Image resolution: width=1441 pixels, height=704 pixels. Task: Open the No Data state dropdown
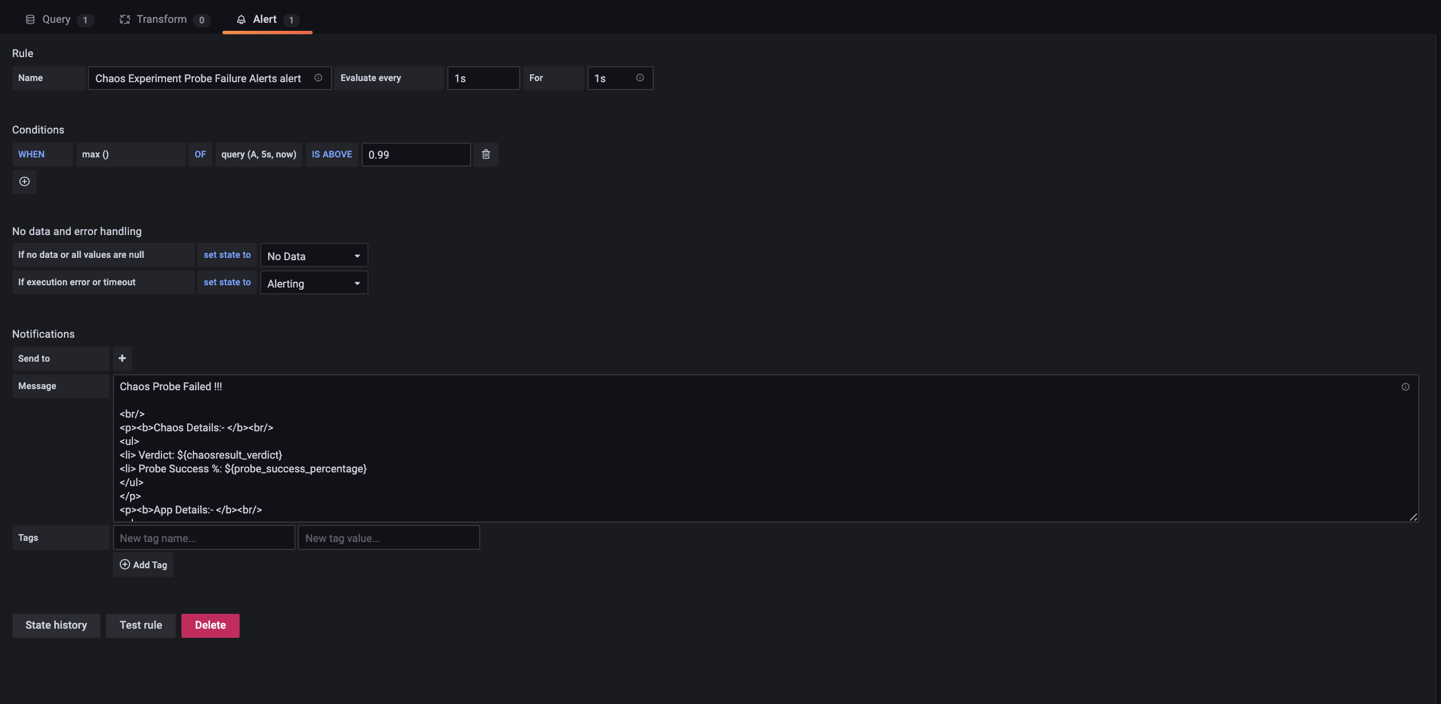coord(314,256)
